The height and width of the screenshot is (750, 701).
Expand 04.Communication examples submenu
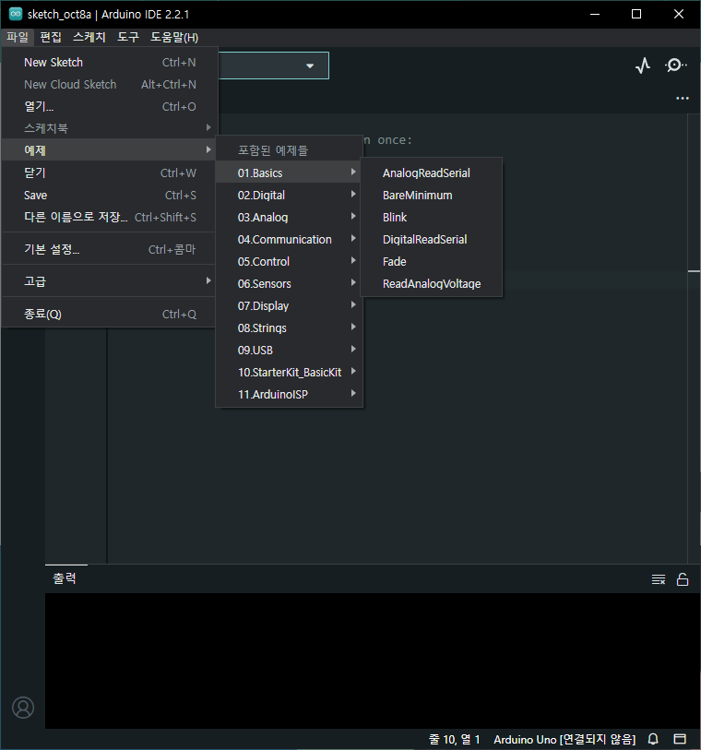click(x=290, y=239)
